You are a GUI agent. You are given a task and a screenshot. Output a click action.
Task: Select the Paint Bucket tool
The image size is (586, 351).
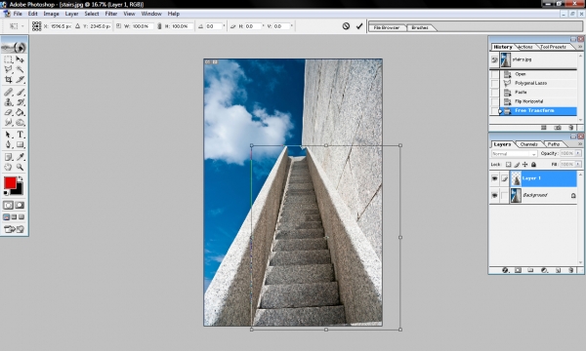click(x=20, y=112)
